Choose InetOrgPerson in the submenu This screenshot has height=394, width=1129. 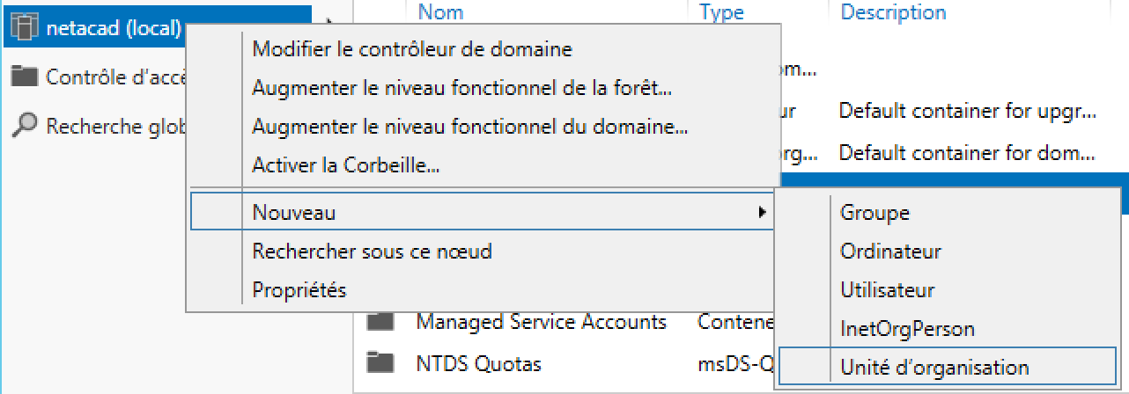click(907, 329)
